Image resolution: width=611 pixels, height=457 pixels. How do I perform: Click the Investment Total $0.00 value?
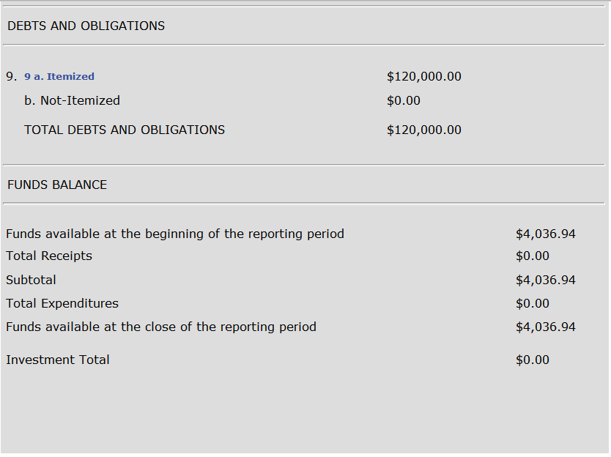point(533,360)
